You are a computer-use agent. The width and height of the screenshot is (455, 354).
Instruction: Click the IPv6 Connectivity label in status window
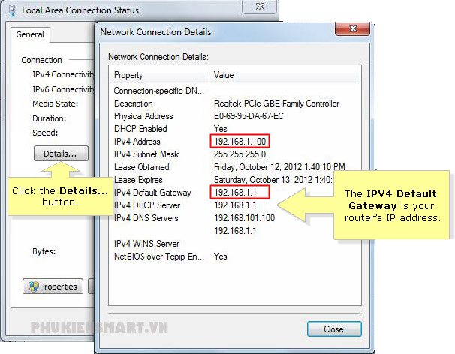coord(63,89)
